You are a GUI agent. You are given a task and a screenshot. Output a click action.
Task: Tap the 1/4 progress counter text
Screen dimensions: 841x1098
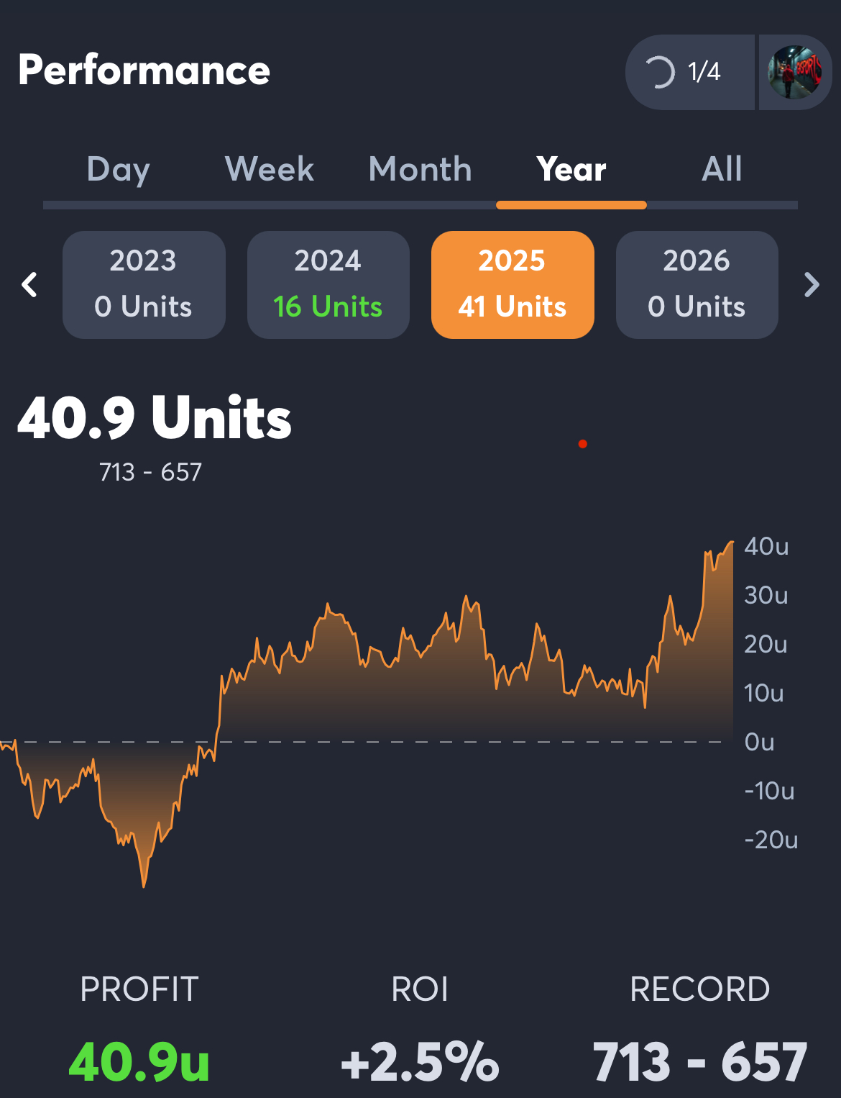pyautogui.click(x=704, y=72)
